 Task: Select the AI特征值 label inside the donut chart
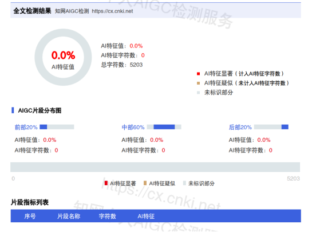pyautogui.click(x=63, y=67)
